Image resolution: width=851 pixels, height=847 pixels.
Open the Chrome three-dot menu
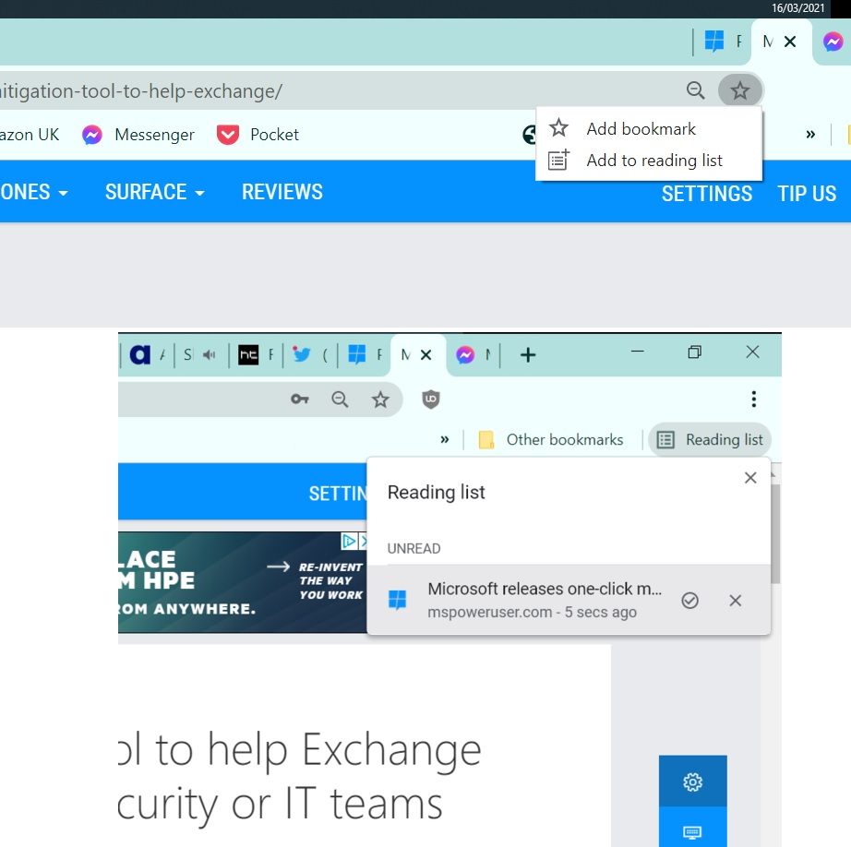[x=753, y=400]
